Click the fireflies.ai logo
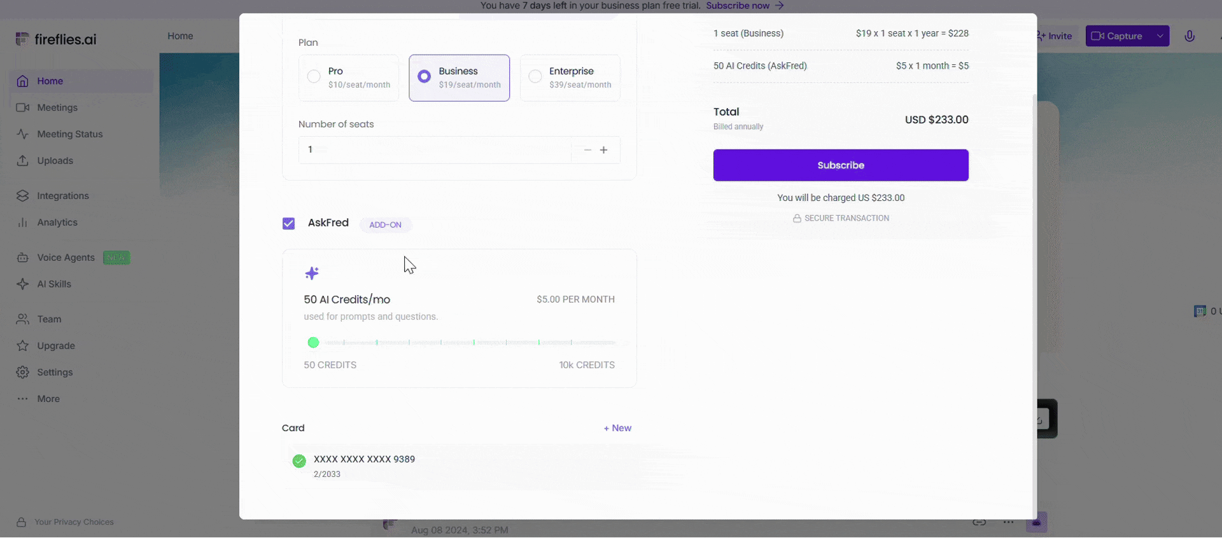This screenshot has width=1222, height=538. pos(56,39)
